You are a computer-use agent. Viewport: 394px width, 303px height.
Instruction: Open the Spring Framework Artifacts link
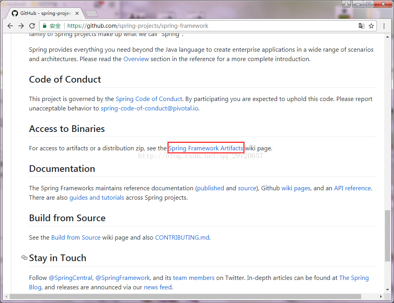point(206,148)
